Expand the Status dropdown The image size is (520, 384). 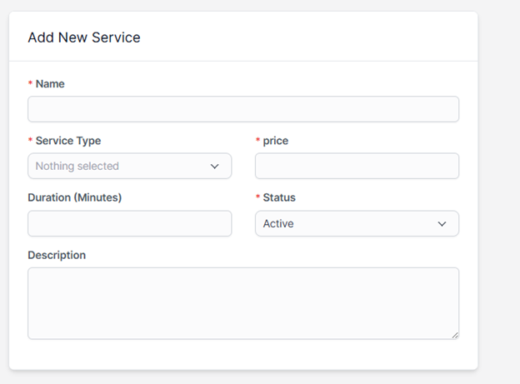(x=357, y=223)
